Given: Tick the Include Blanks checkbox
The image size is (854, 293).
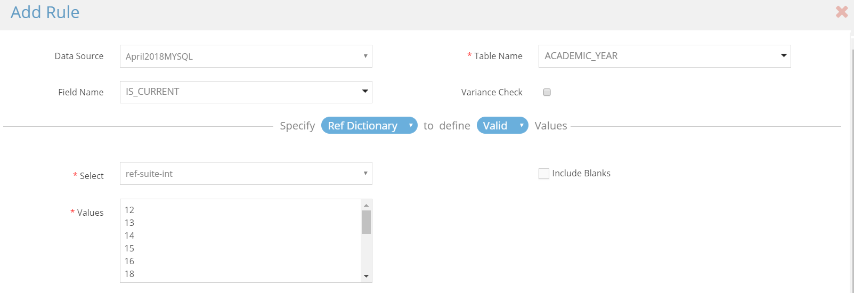Looking at the screenshot, I should 543,174.
